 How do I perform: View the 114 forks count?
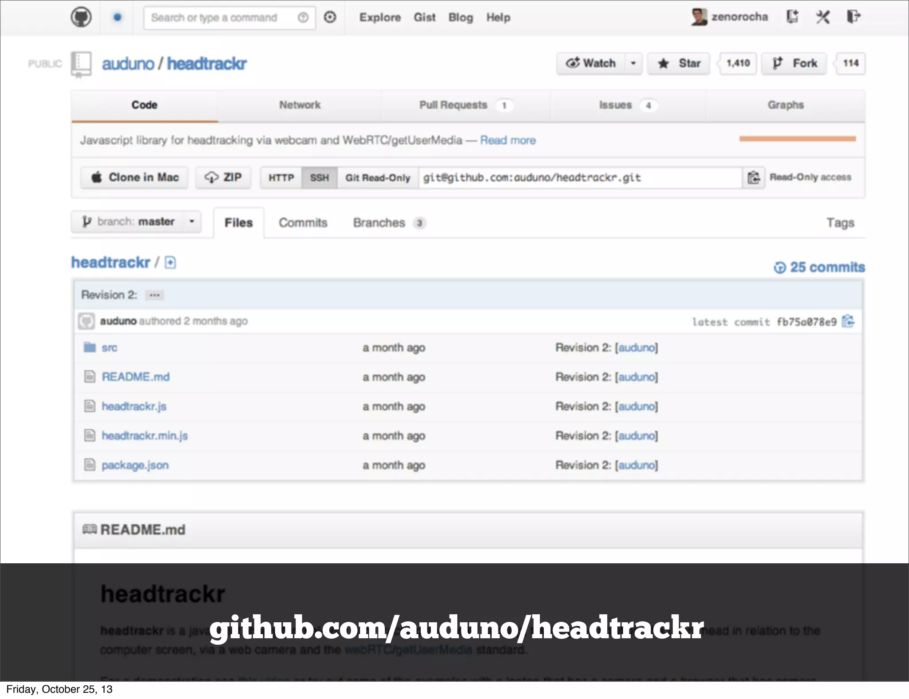pos(850,63)
